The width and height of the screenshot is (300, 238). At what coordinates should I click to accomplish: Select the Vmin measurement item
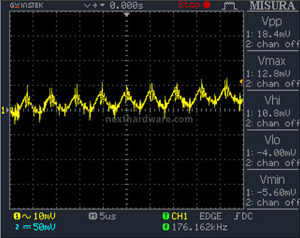pos(272,190)
